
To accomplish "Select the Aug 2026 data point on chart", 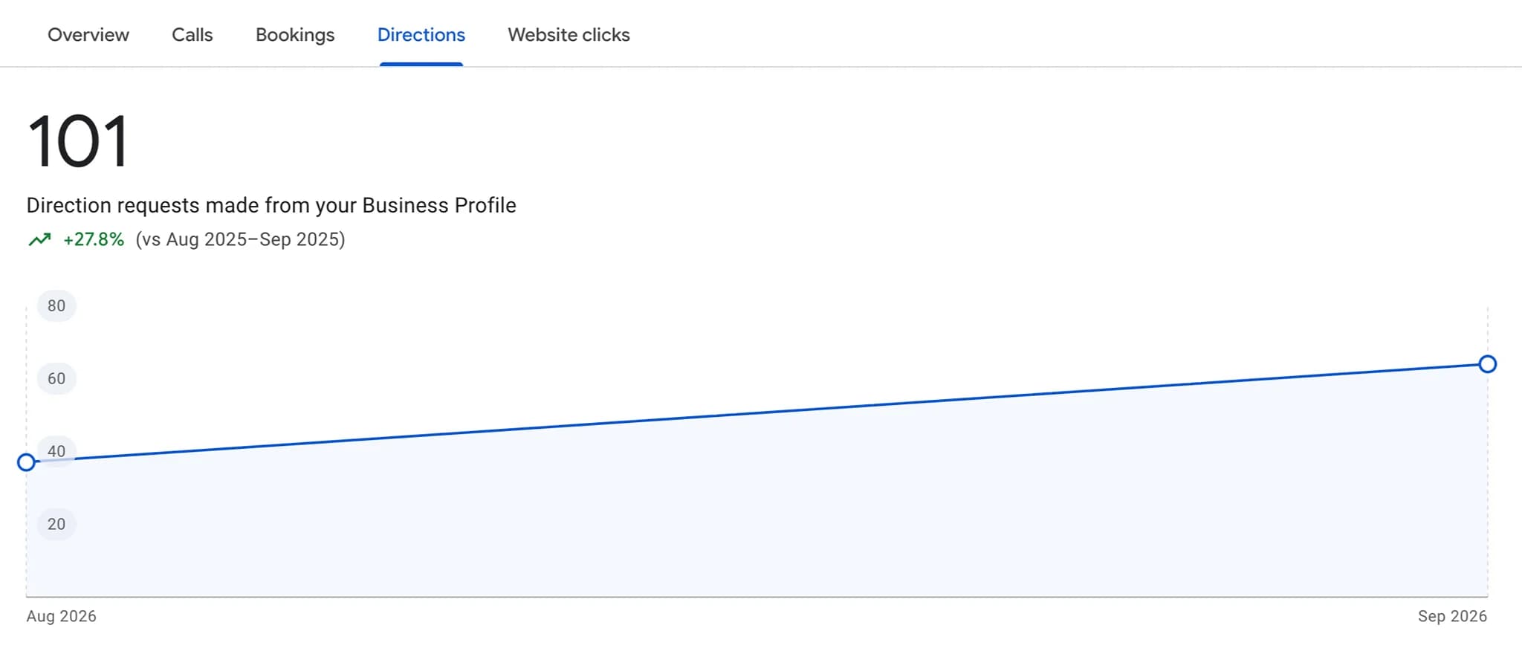I will pyautogui.click(x=26, y=462).
